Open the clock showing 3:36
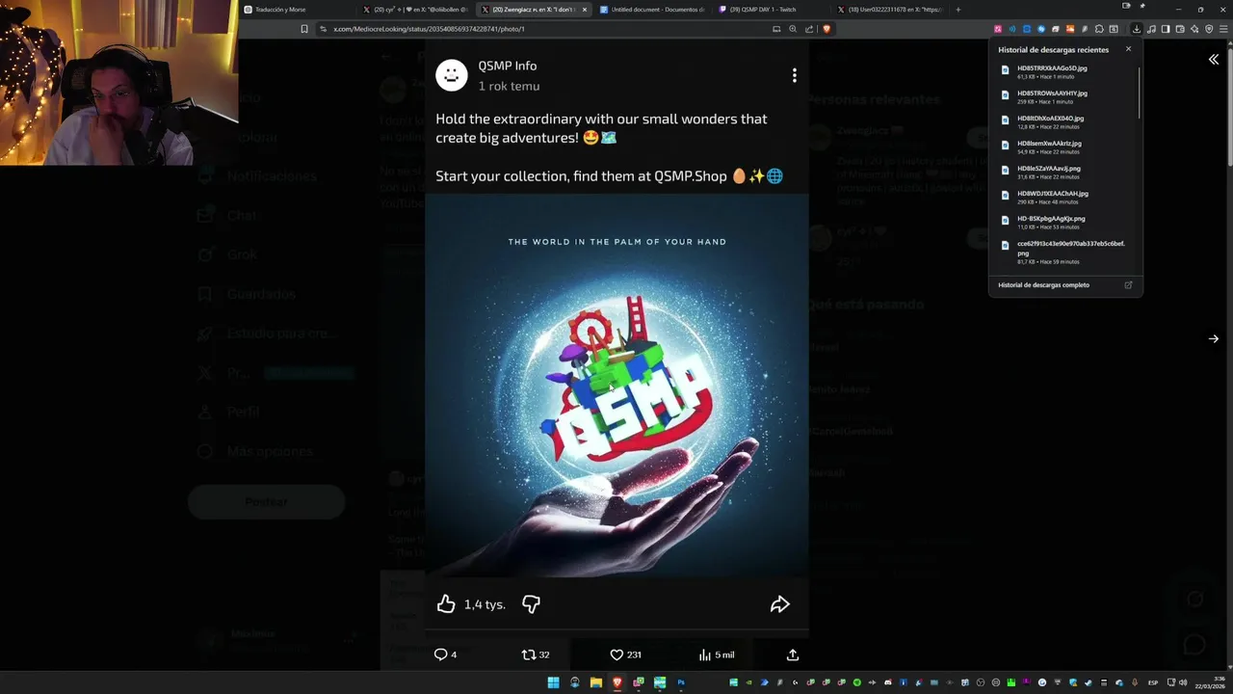Screen dimensions: 1233x694 pos(1208,682)
